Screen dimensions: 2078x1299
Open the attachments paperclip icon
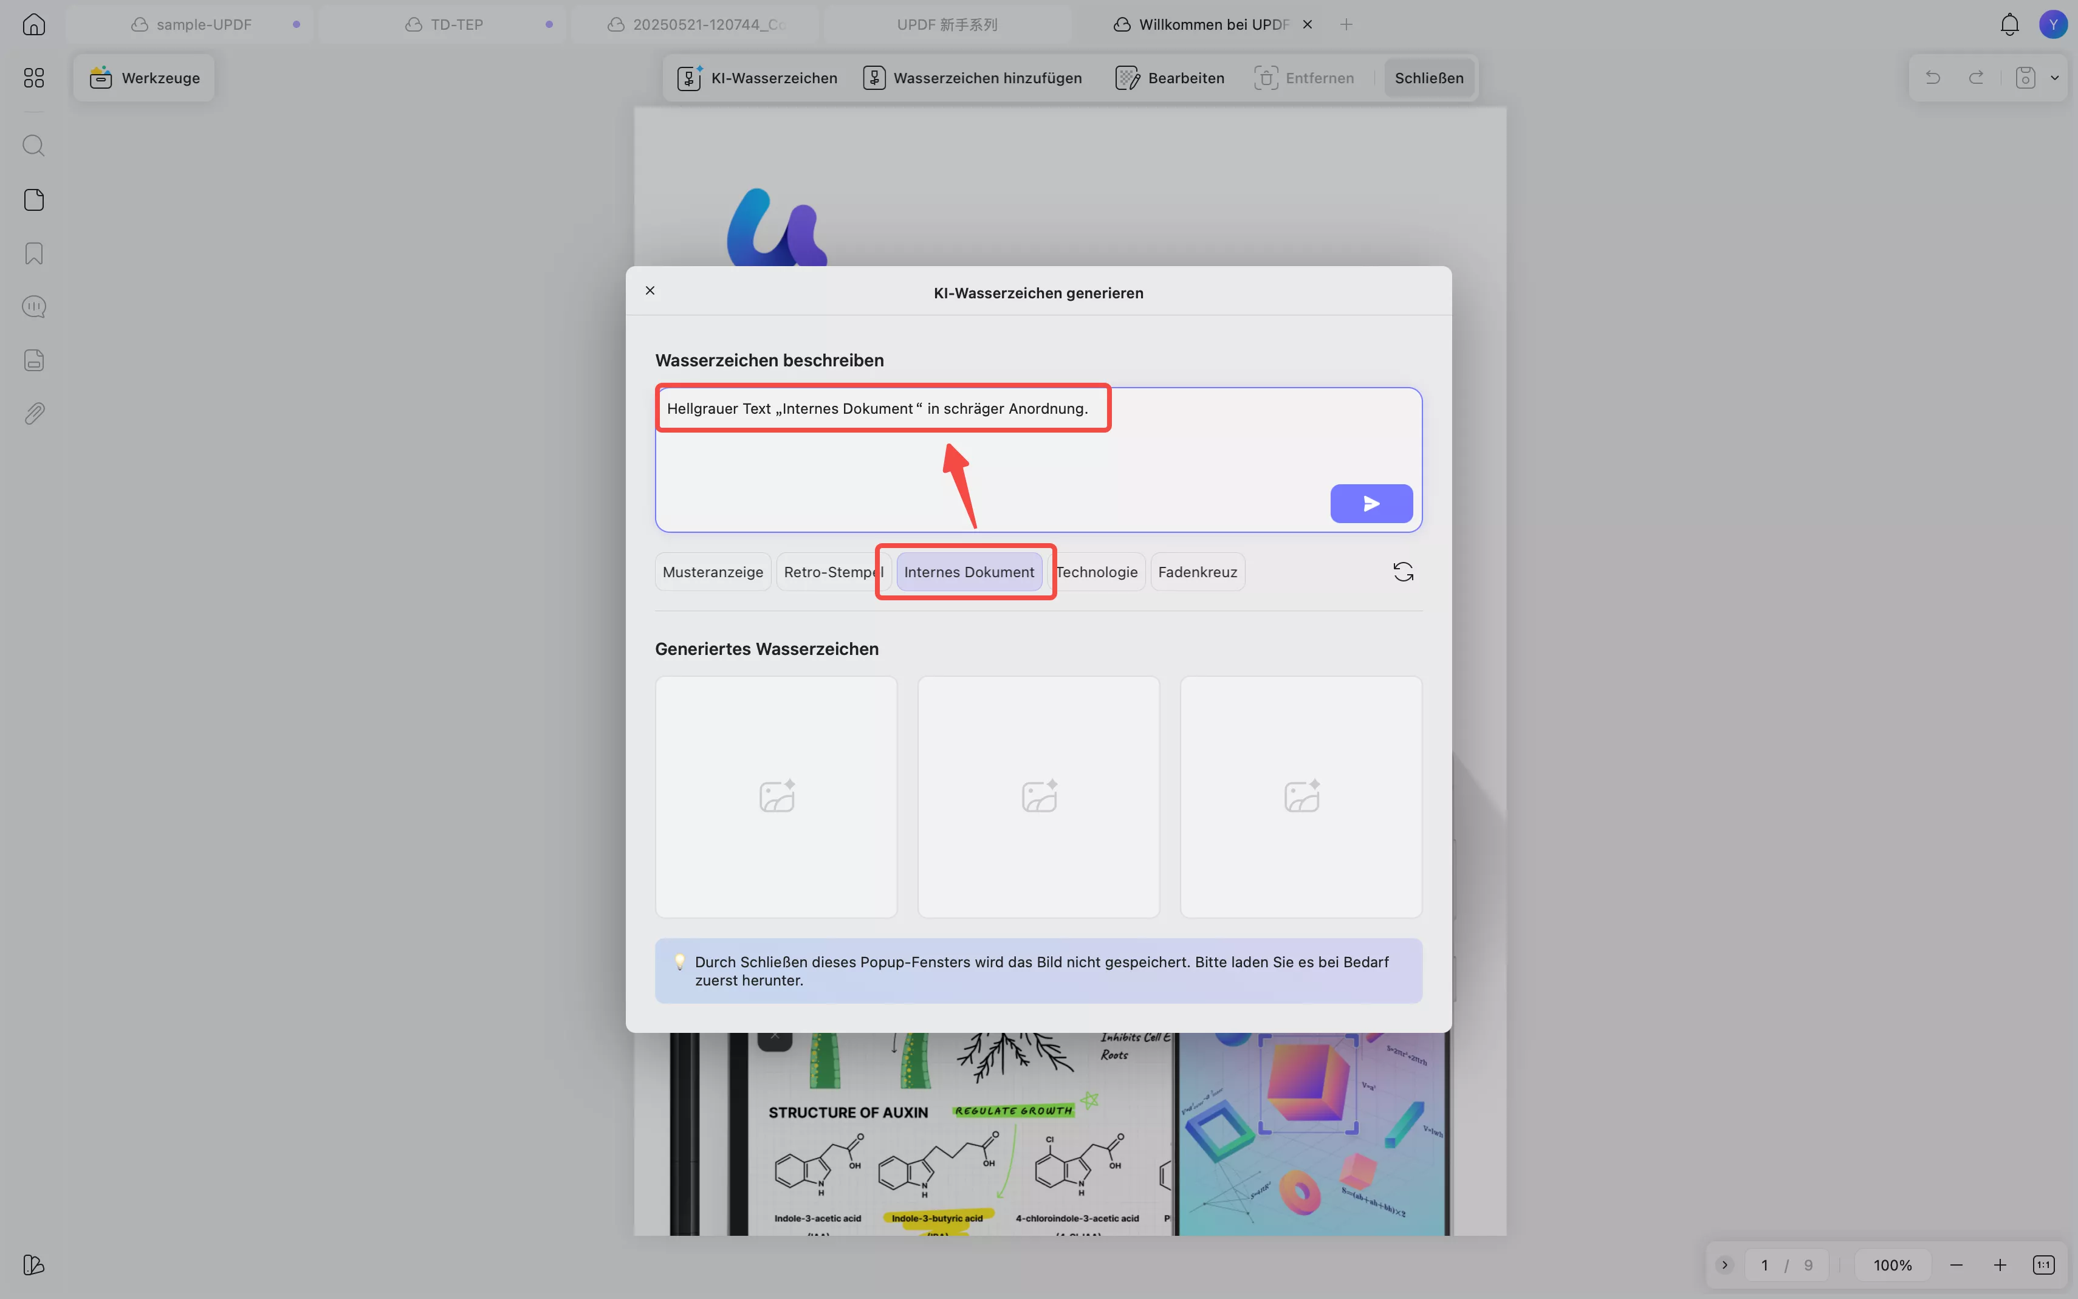coord(33,413)
